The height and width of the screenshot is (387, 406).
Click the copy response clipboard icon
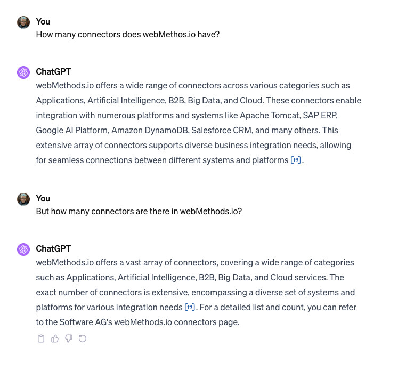pos(41,338)
